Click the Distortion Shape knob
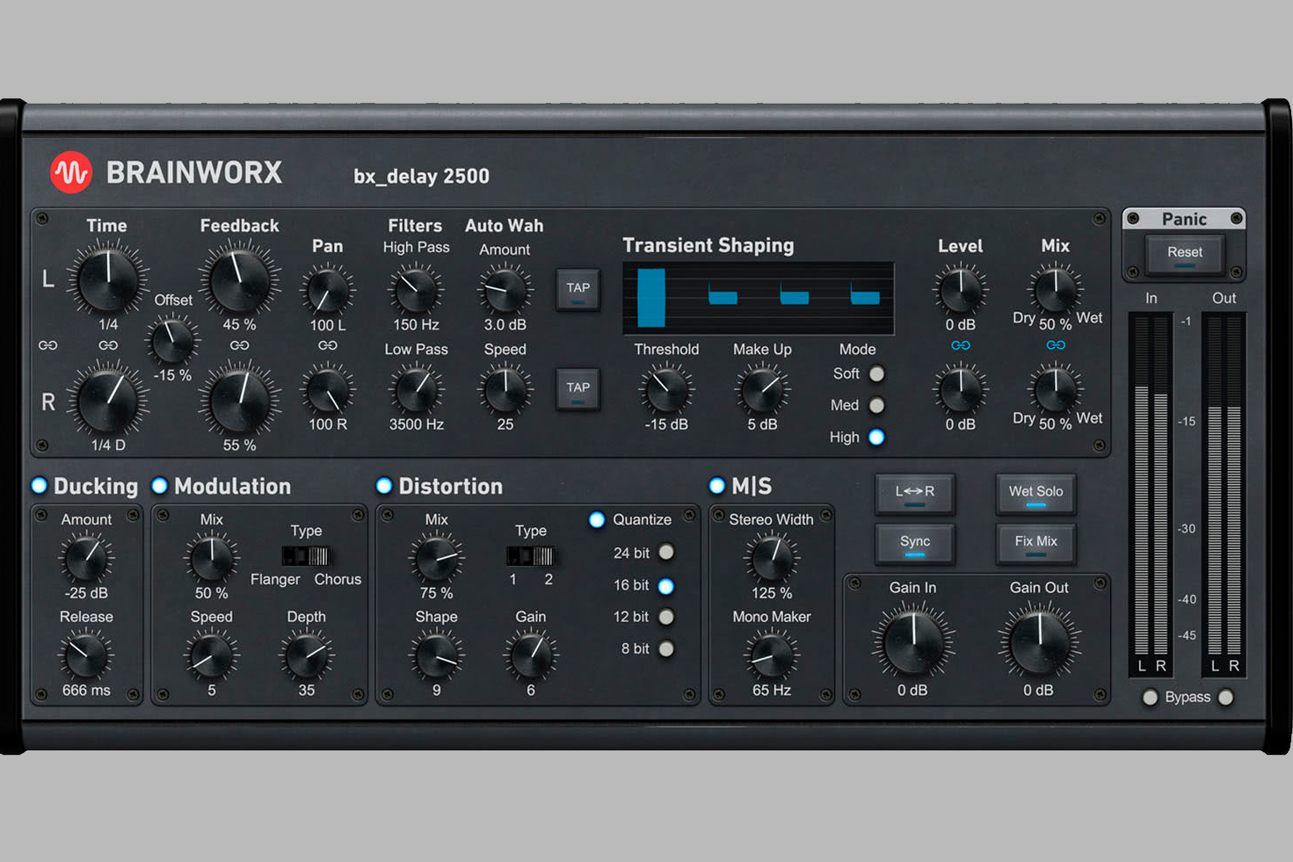The image size is (1293, 862). pos(437,656)
